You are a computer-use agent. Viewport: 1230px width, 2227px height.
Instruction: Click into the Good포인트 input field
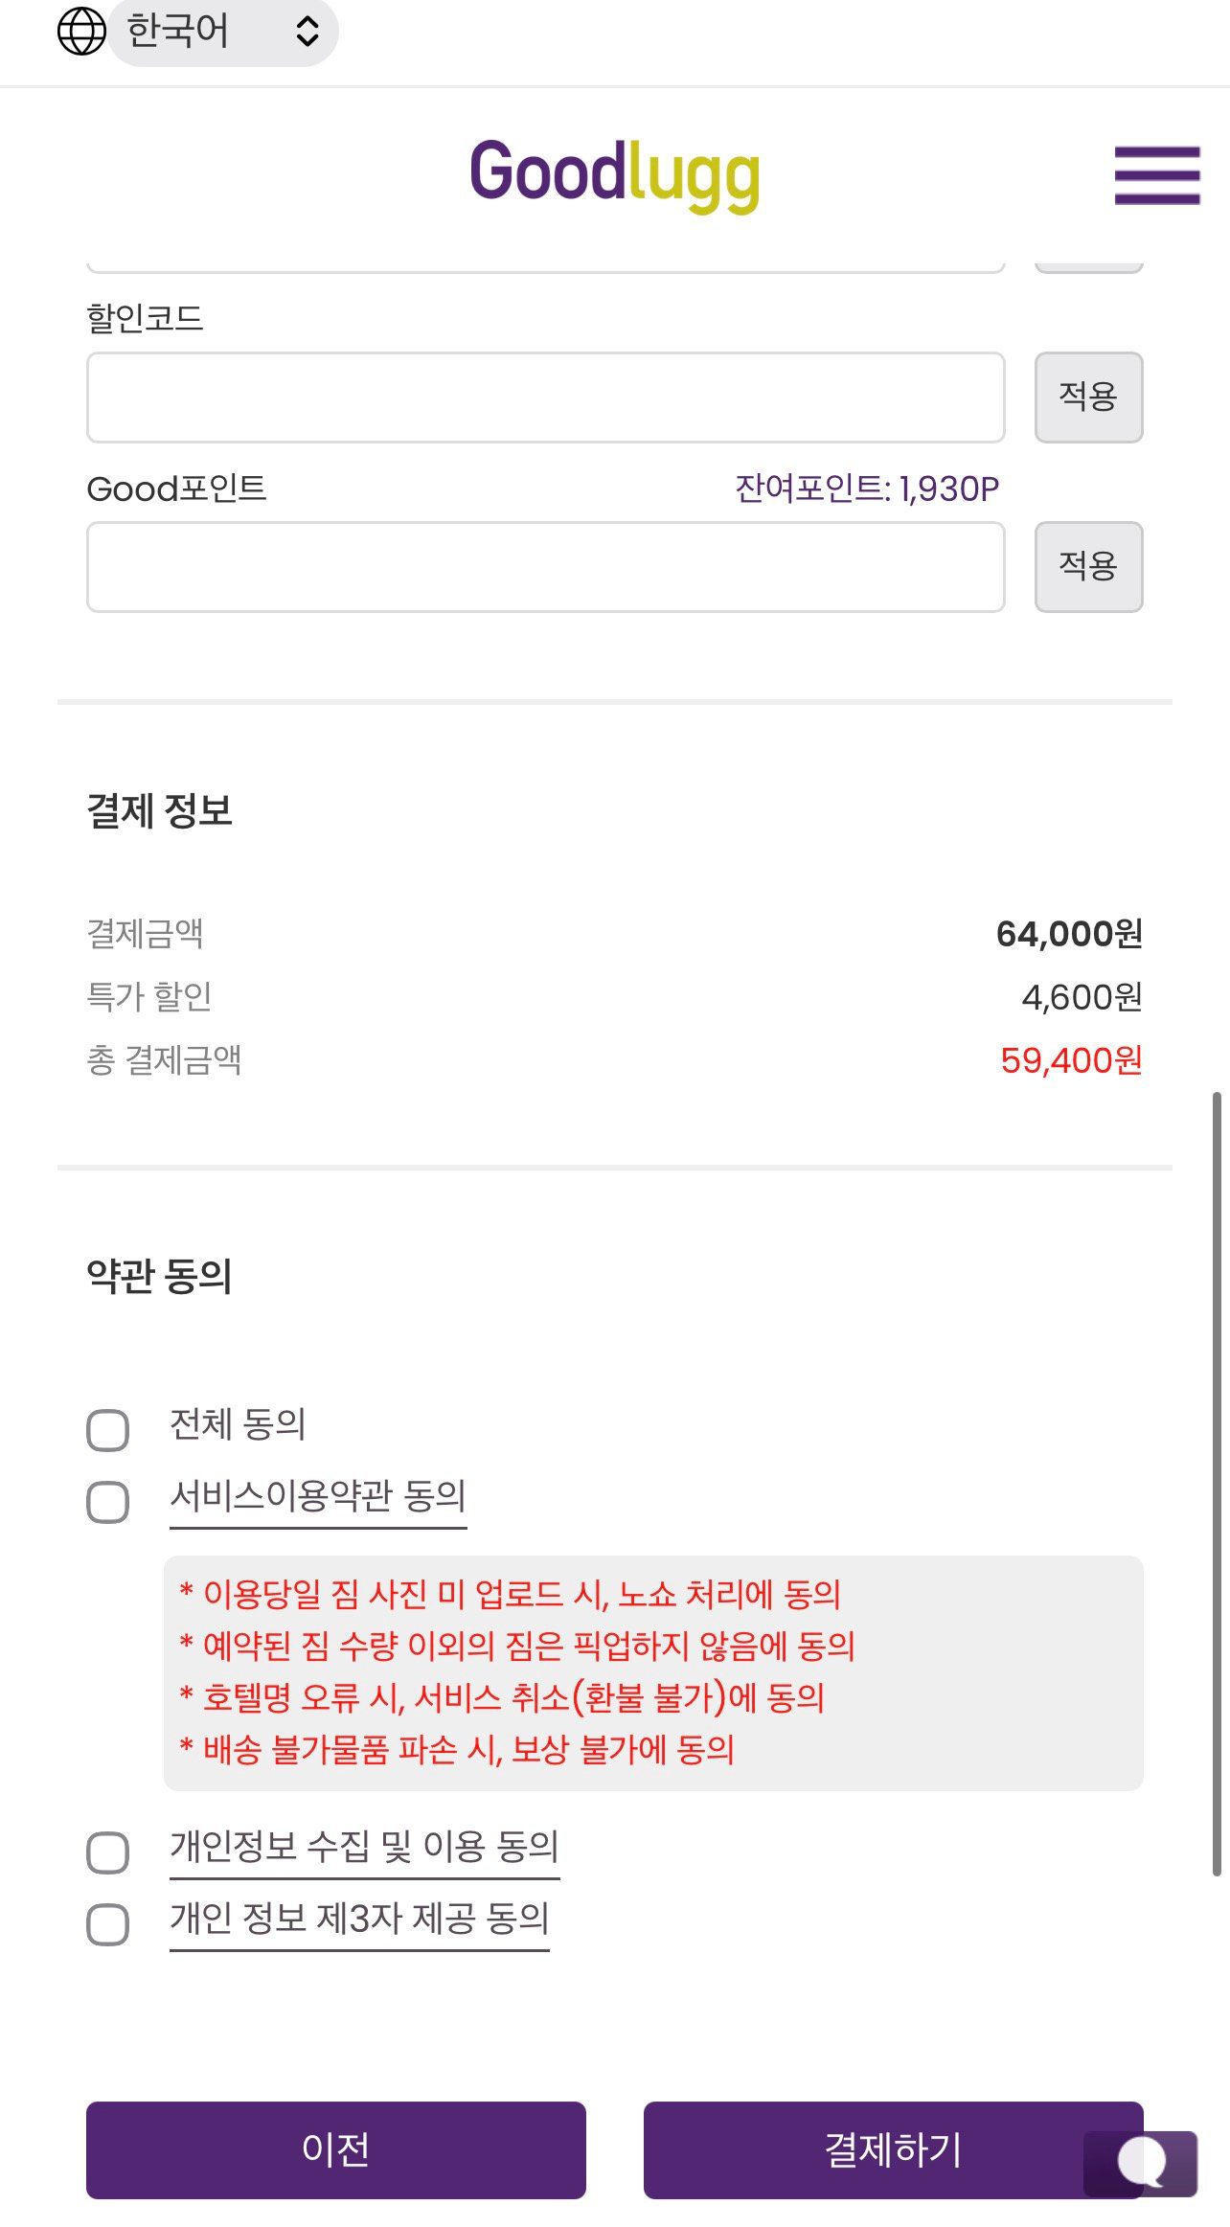tap(545, 566)
